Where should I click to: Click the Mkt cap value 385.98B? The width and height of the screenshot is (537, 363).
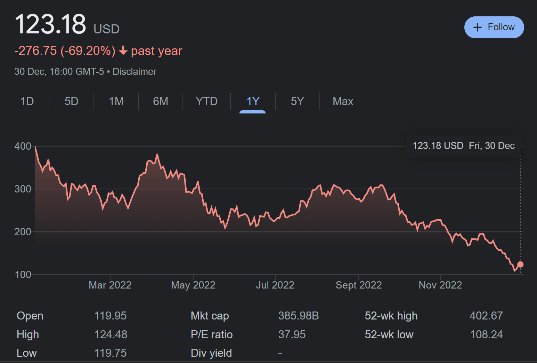point(298,316)
